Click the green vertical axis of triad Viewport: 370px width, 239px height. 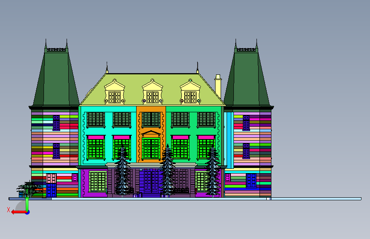(x=27, y=204)
